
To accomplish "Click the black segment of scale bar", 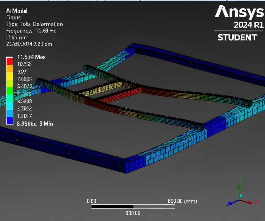I will (x=112, y=206).
